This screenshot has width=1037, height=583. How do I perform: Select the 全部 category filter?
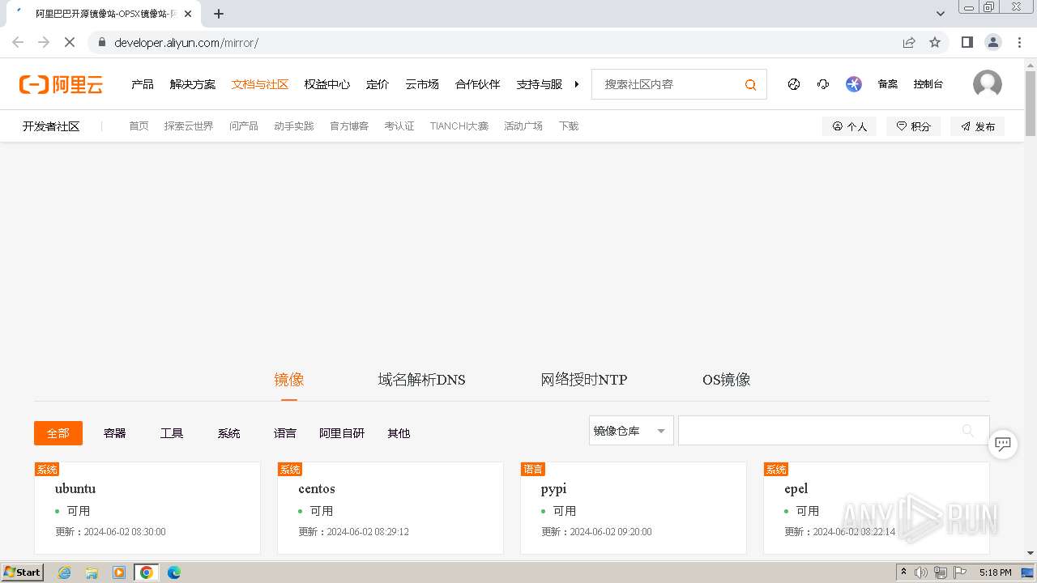[x=58, y=433]
